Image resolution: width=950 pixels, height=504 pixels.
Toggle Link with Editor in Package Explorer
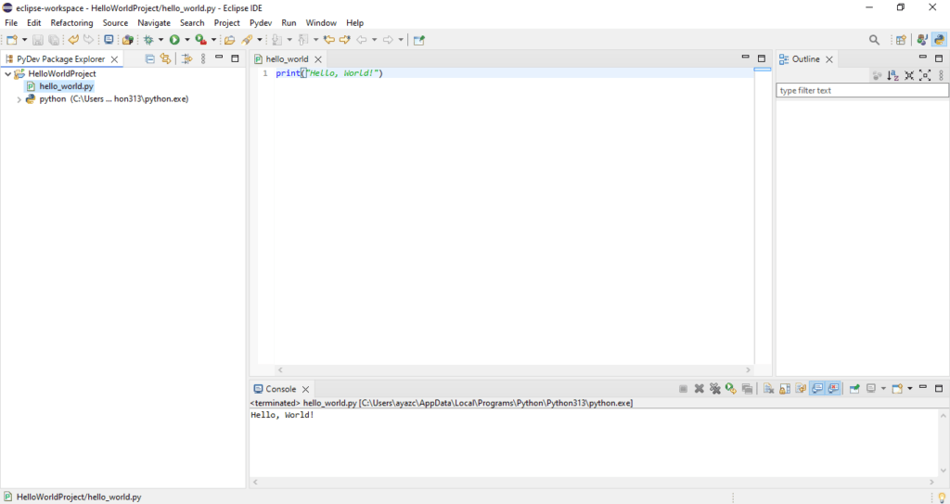pyautogui.click(x=165, y=58)
